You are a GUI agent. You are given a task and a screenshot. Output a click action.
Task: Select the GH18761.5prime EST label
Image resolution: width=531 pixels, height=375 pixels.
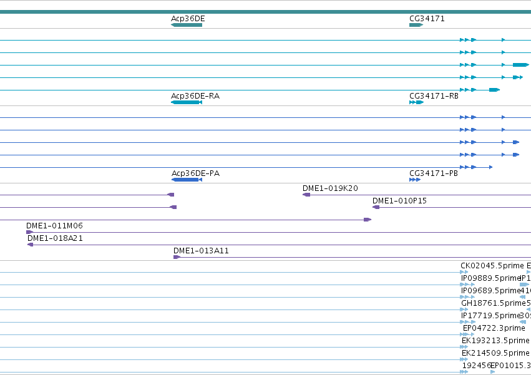494,303
